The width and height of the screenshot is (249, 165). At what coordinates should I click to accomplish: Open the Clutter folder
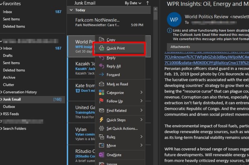(x=32, y=85)
